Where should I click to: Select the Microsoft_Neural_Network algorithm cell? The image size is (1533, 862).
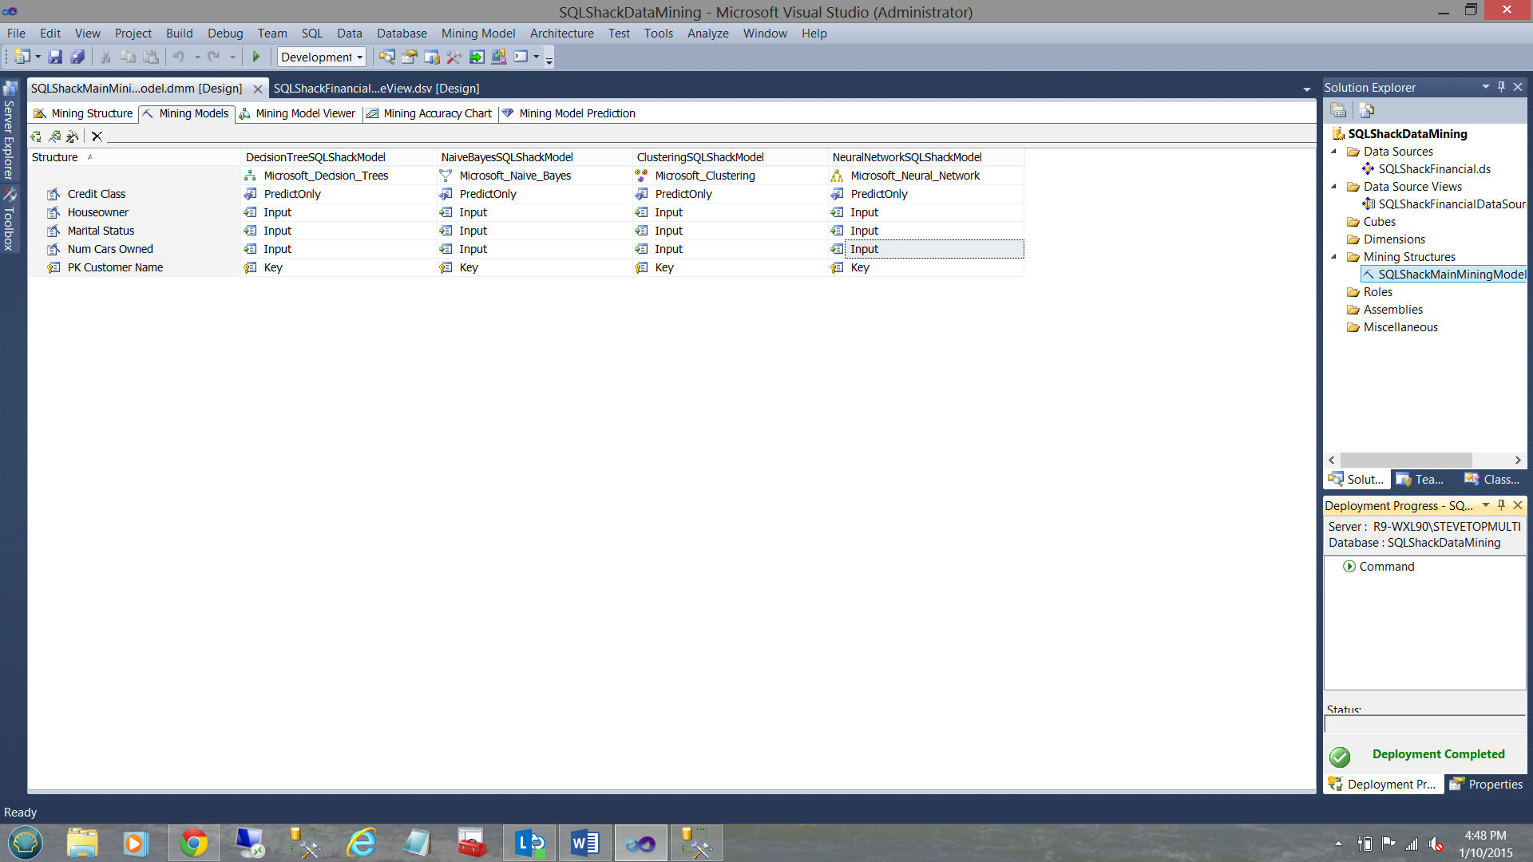[x=914, y=176]
